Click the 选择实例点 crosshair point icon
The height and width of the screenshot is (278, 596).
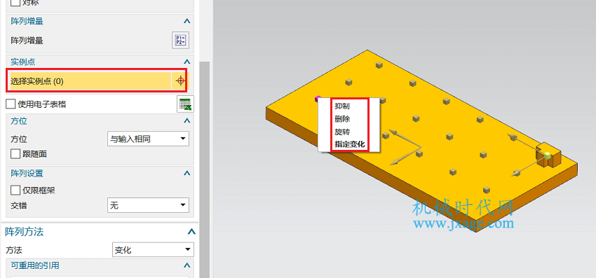click(x=180, y=81)
